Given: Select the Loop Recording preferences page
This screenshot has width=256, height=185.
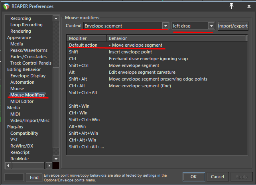Looking at the screenshot, I should (26, 25).
